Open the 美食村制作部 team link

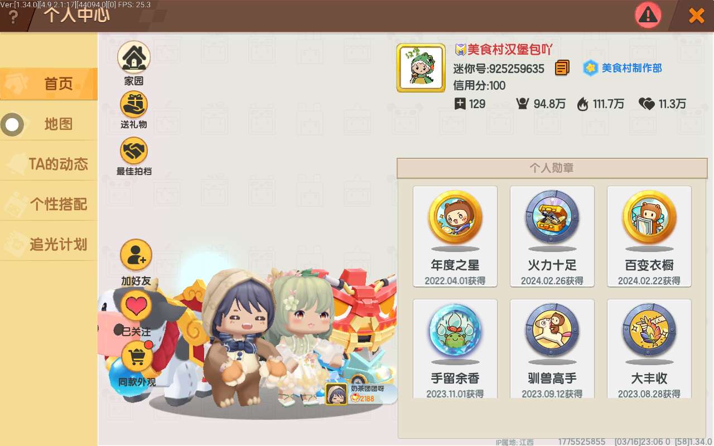(623, 68)
